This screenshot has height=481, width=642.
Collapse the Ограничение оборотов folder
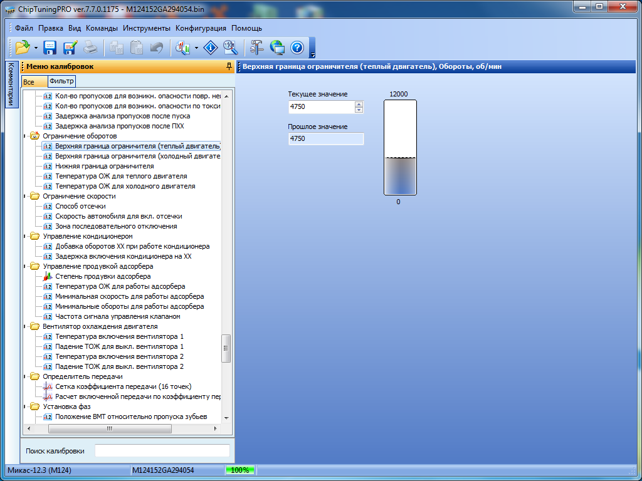(x=25, y=136)
